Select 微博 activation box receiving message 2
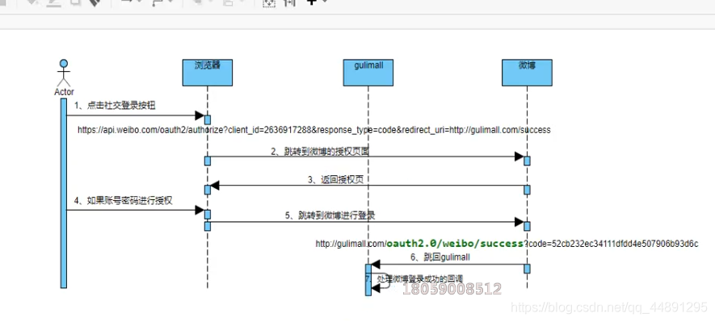Image resolution: width=715 pixels, height=322 pixels. click(527, 161)
